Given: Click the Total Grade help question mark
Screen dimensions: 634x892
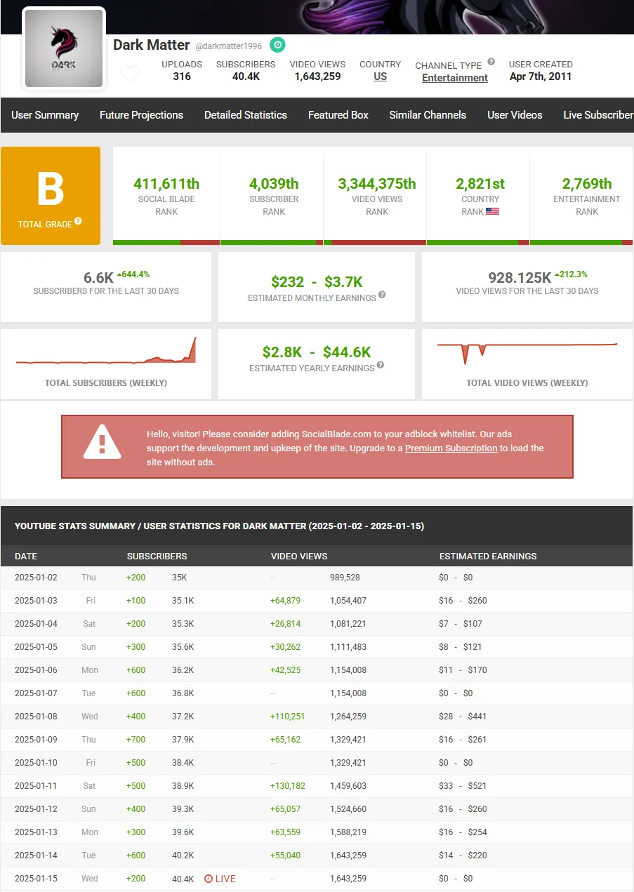Looking at the screenshot, I should coord(78,221).
